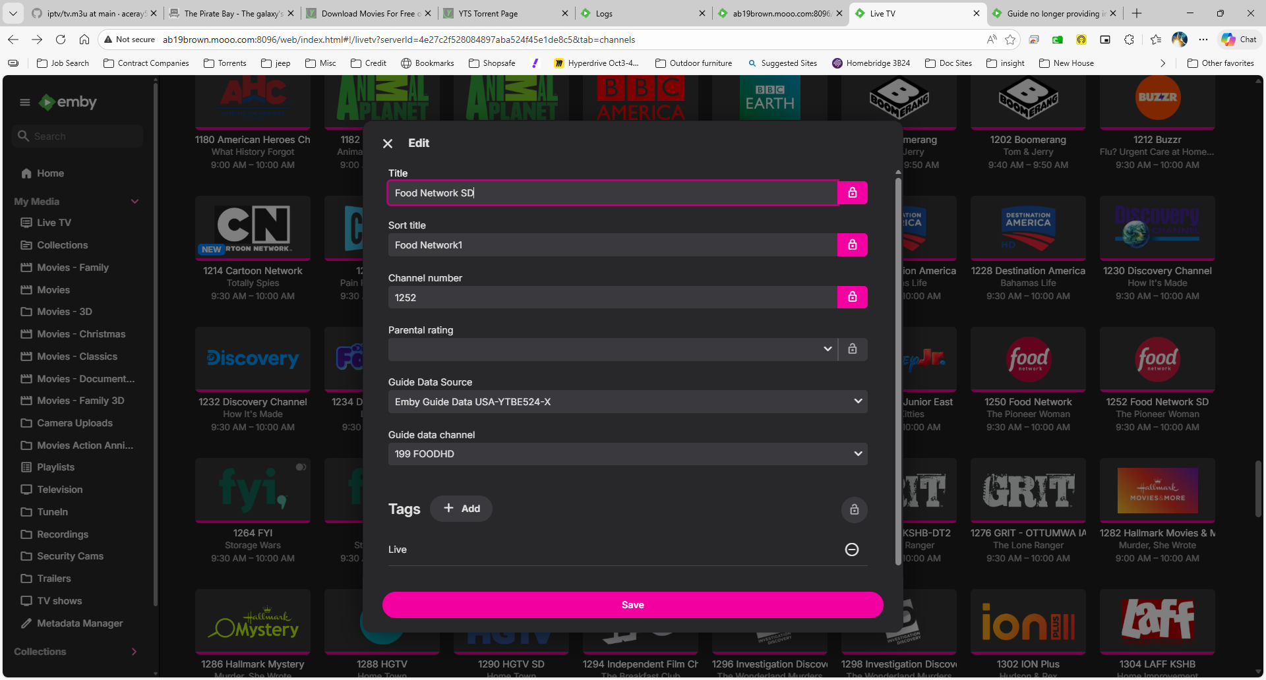Toggle the lock on the Title field

(x=853, y=193)
